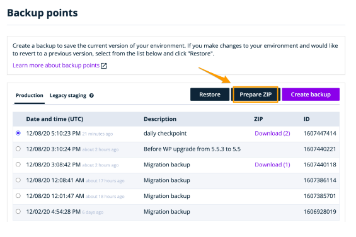Viewport: 356px width, 237px height.
Task: Click Download (2) for daily checkpoint
Action: point(272,134)
